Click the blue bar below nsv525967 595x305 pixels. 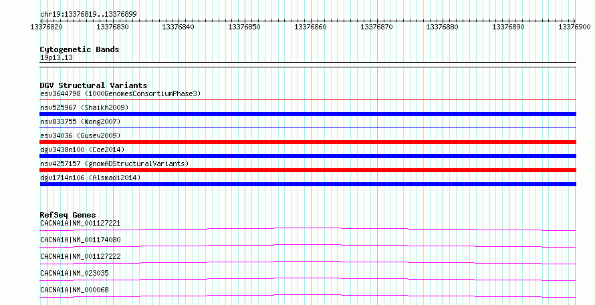308,114
